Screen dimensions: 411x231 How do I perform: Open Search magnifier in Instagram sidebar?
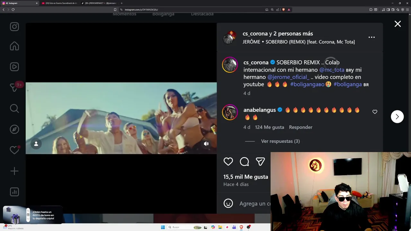(x=14, y=108)
